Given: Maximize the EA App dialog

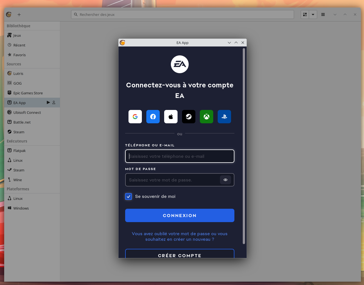Looking at the screenshot, I should coord(236,43).
